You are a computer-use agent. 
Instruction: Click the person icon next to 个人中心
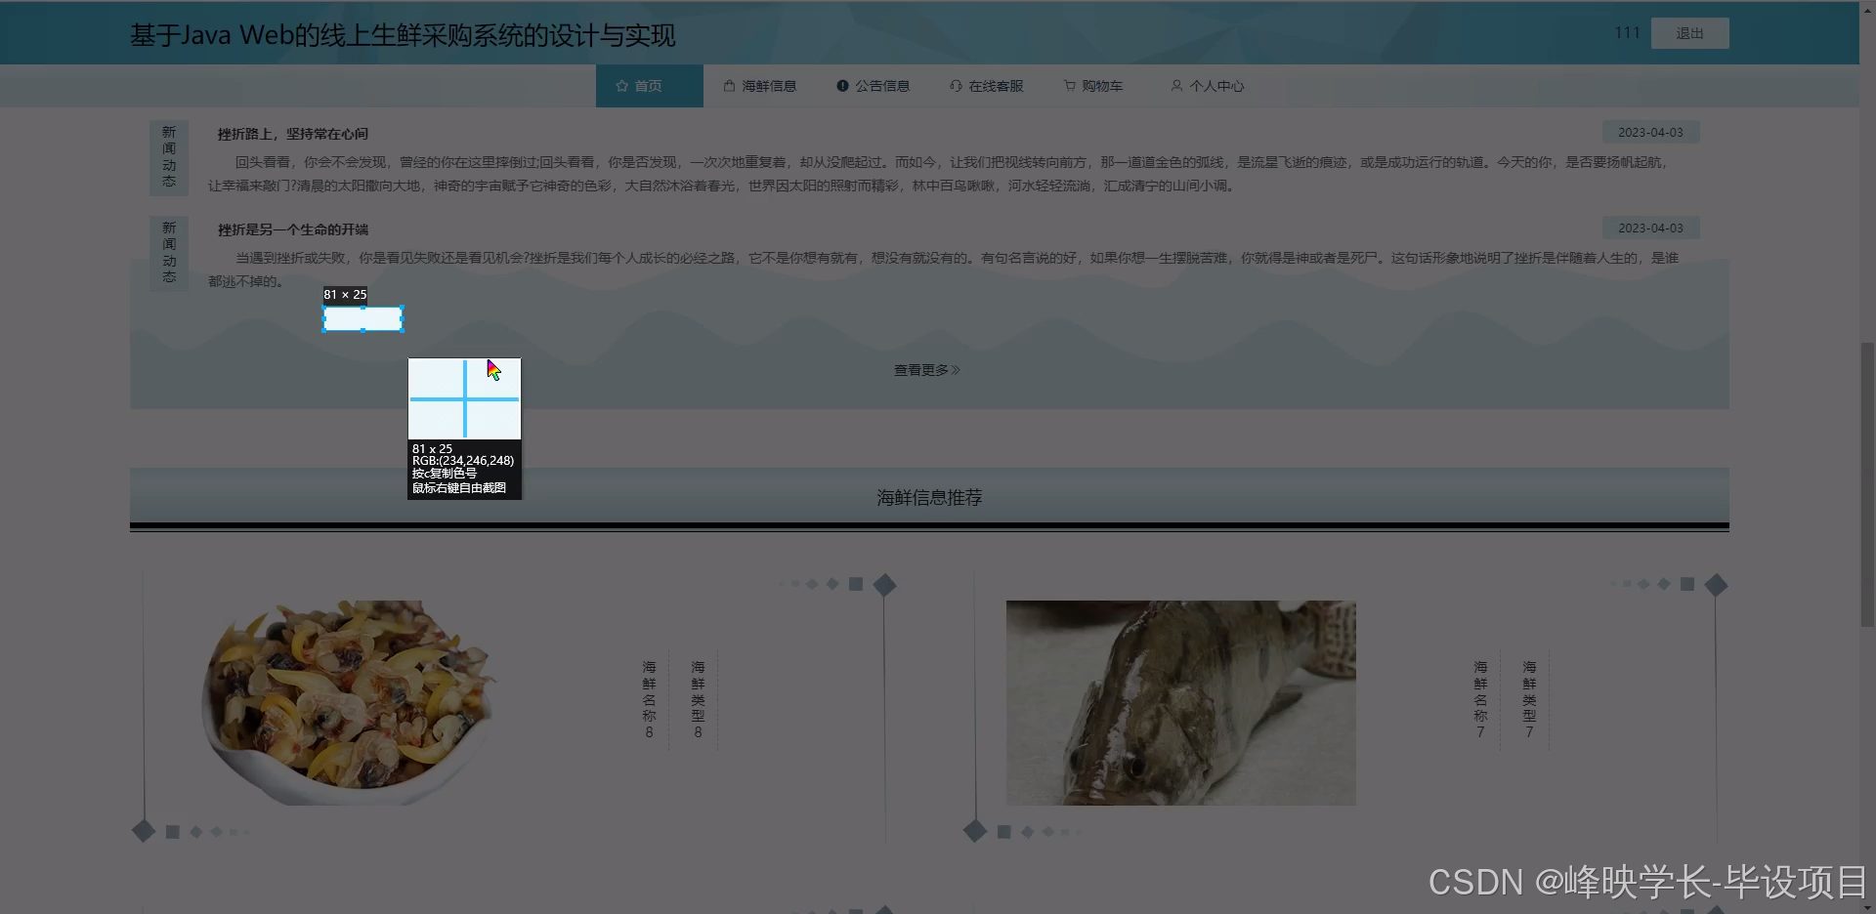click(x=1176, y=86)
